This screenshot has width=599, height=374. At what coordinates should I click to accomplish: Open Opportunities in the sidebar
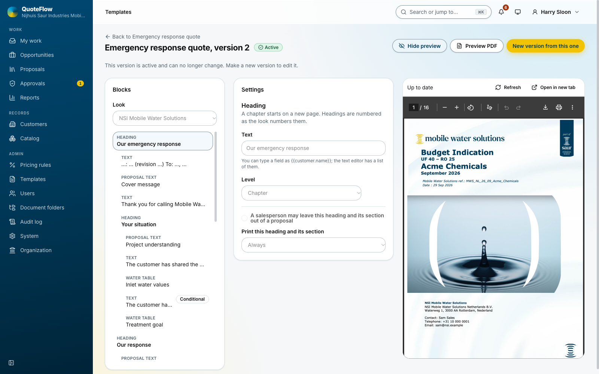[x=46, y=55]
